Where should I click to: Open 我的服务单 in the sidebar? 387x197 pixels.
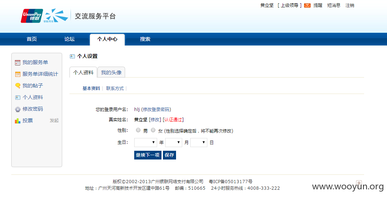(35, 63)
